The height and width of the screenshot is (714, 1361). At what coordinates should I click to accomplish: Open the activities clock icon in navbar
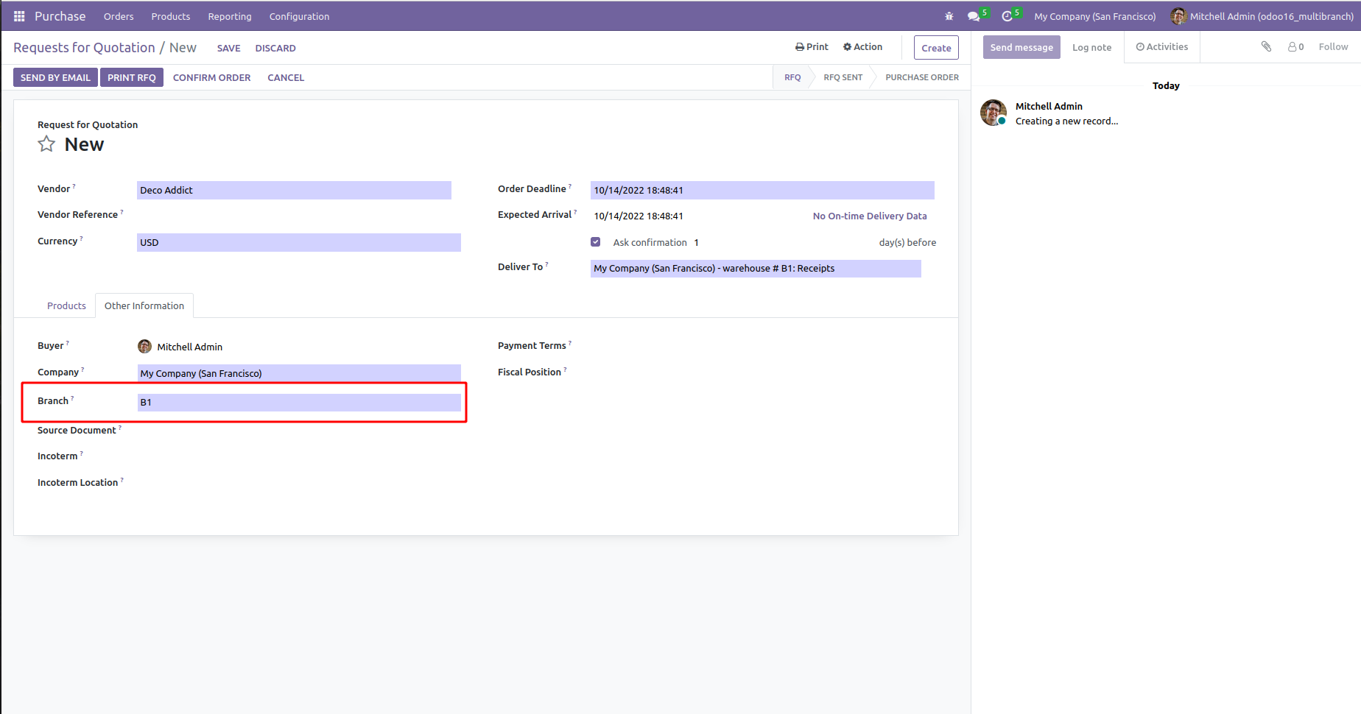1007,16
